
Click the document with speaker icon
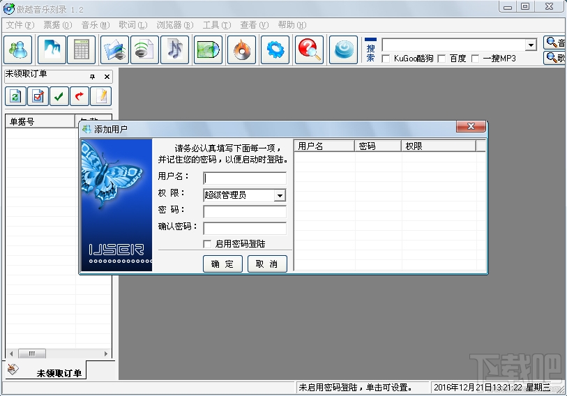144,50
